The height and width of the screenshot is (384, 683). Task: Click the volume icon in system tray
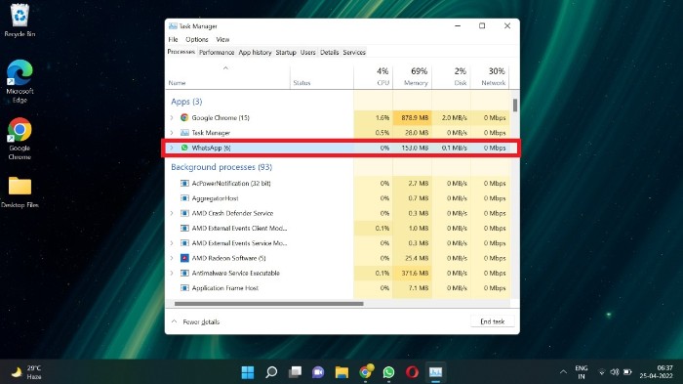pyautogui.click(x=615, y=372)
